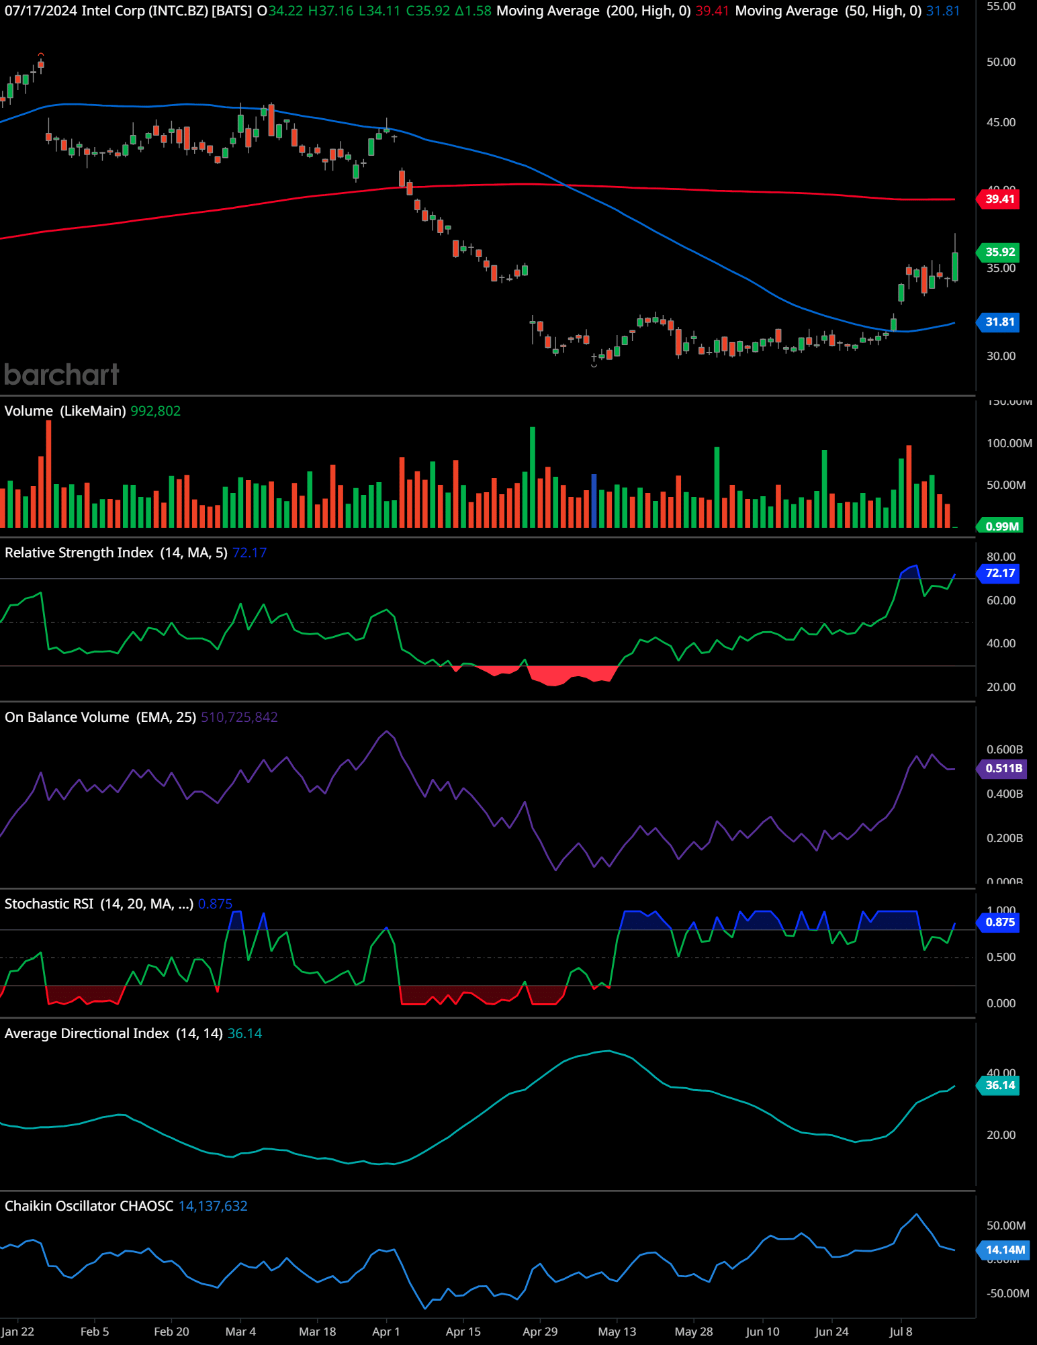The height and width of the screenshot is (1345, 1037).
Task: Click the On Balance Volume 0.511B purple badge
Action: 1002,768
